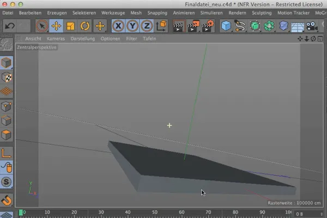Viewport: 327px width, 218px height.
Task: Open Render Settings clapperboard with gear
Action: point(208,26)
